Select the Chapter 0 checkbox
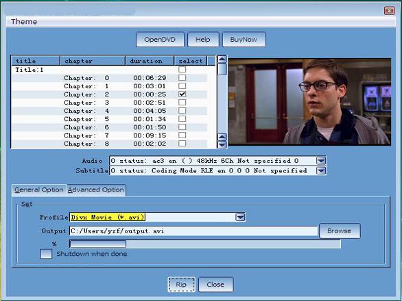Image resolution: width=402 pixels, height=301 pixels. [182, 77]
